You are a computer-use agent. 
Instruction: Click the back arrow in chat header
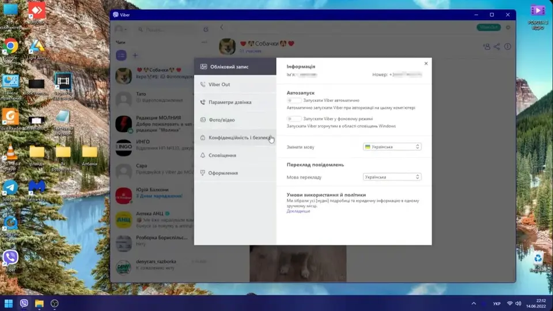(222, 27)
